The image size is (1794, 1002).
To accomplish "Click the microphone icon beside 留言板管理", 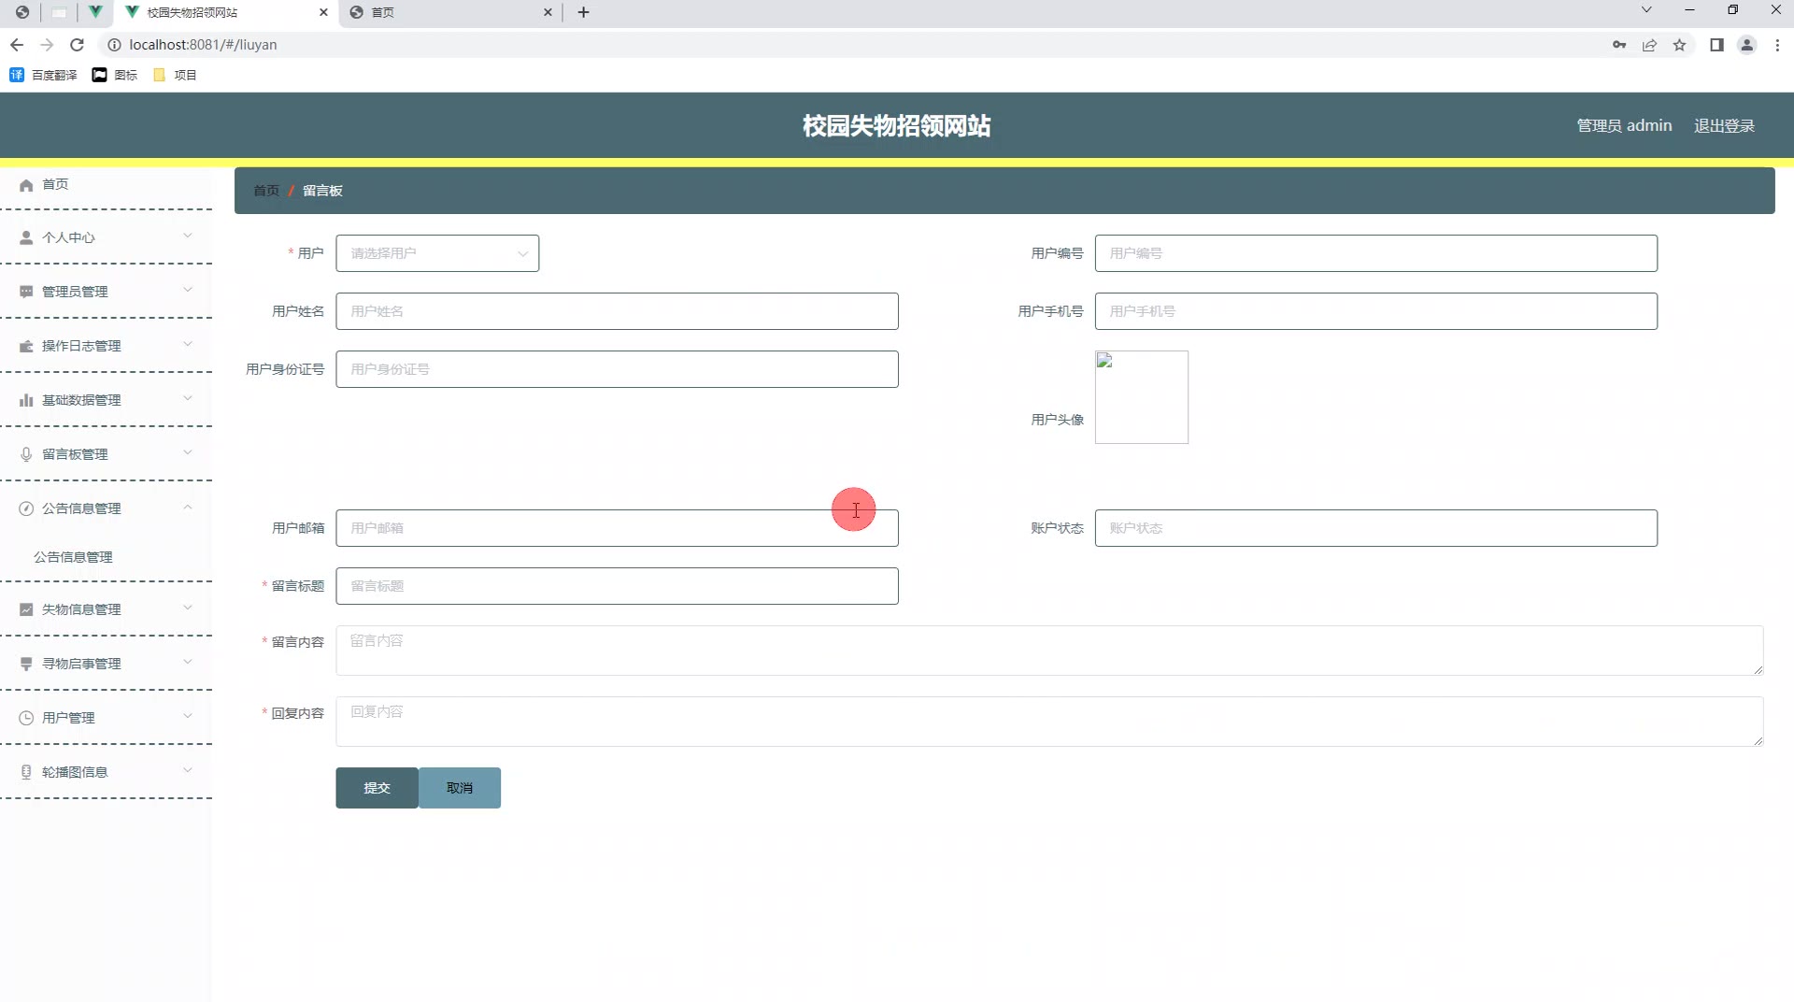I will (26, 454).
